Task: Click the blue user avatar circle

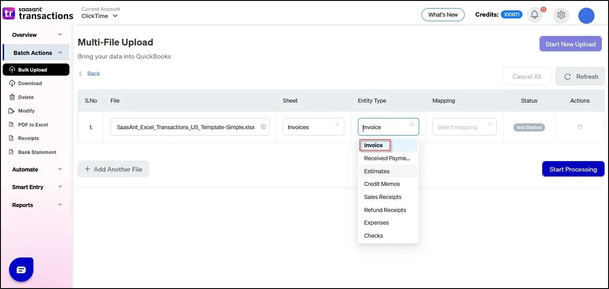Action: (x=586, y=15)
